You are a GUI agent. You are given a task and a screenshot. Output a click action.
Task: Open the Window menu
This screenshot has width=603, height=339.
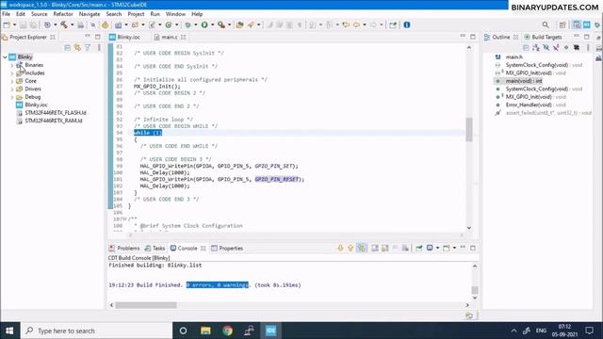[x=175, y=14]
